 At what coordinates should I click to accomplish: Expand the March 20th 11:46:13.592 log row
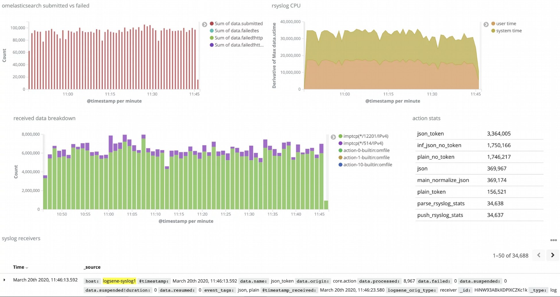click(4, 280)
